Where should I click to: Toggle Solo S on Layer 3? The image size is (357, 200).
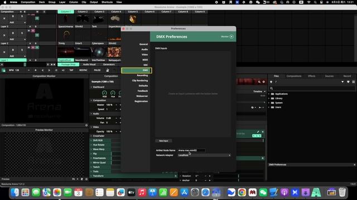(x=22, y=16)
